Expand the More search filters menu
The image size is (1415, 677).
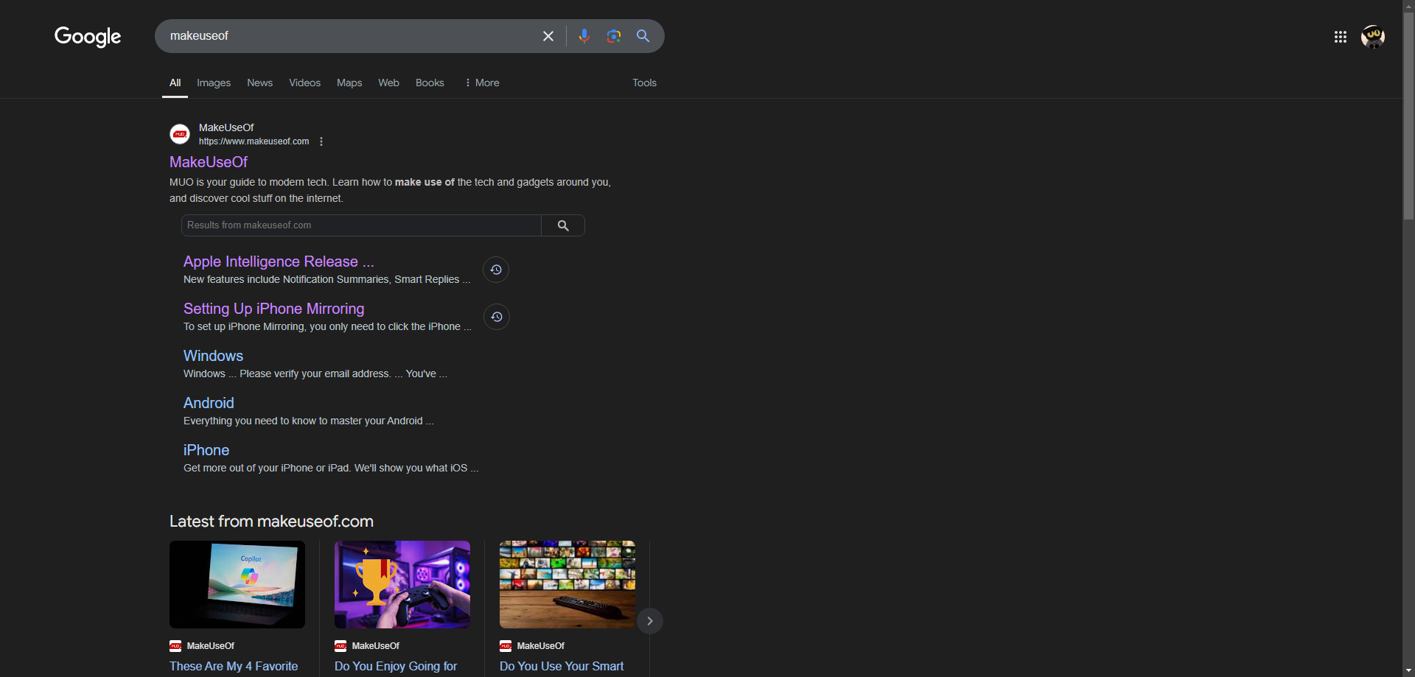482,83
